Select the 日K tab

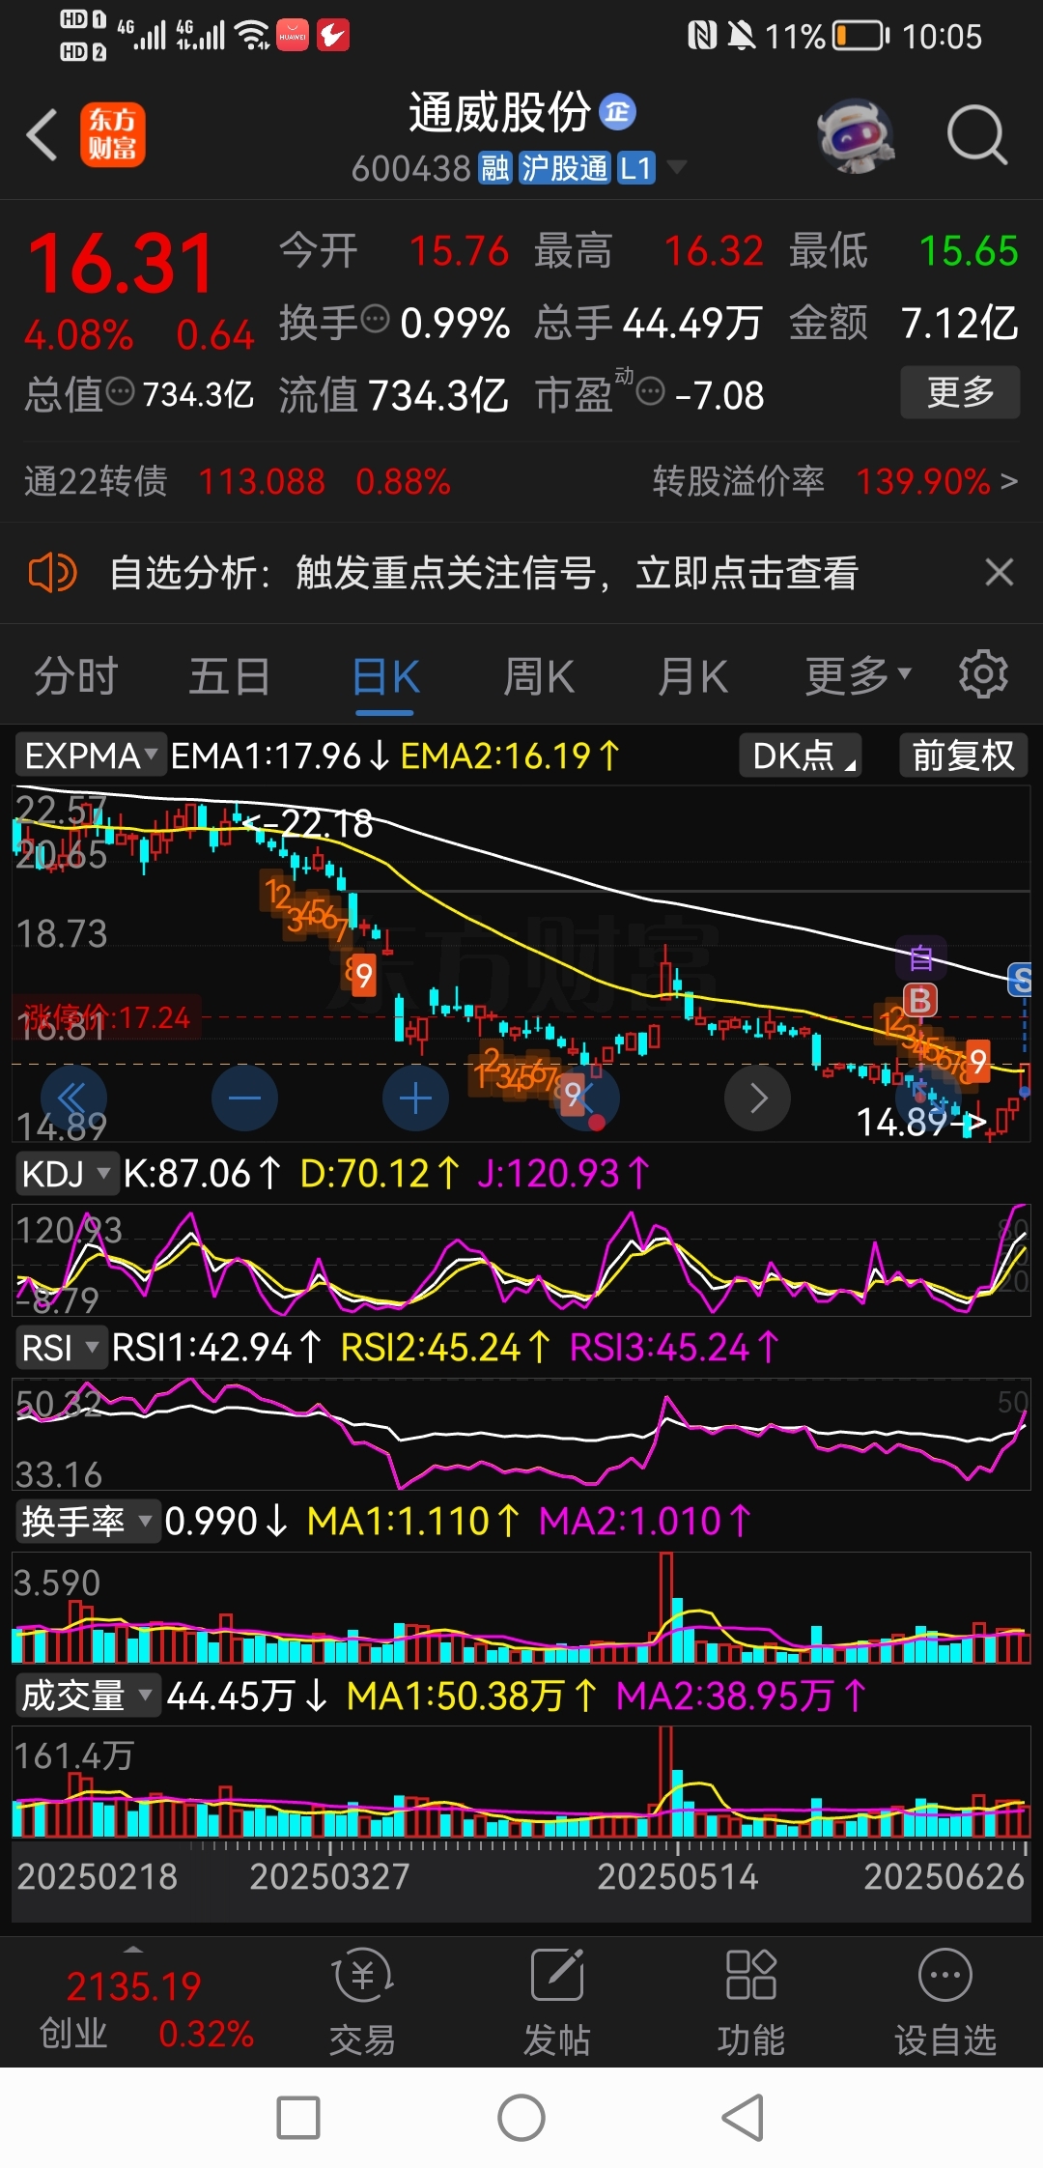click(x=385, y=678)
